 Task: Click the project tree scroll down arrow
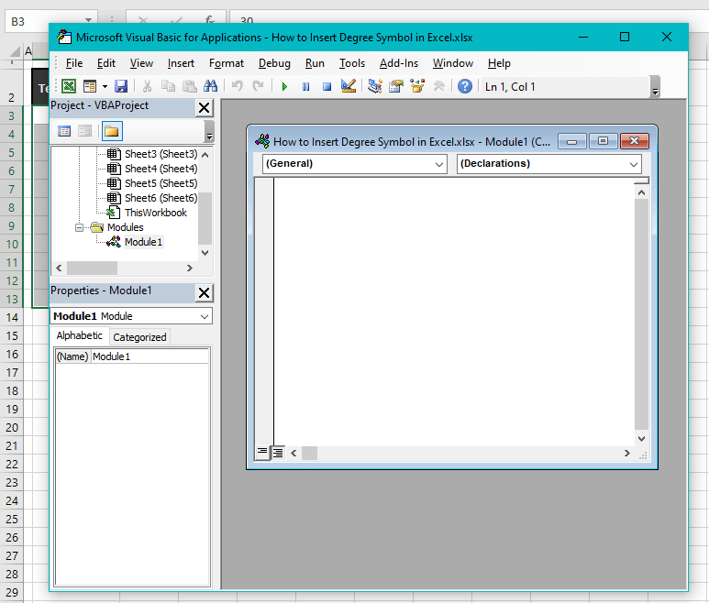[205, 253]
